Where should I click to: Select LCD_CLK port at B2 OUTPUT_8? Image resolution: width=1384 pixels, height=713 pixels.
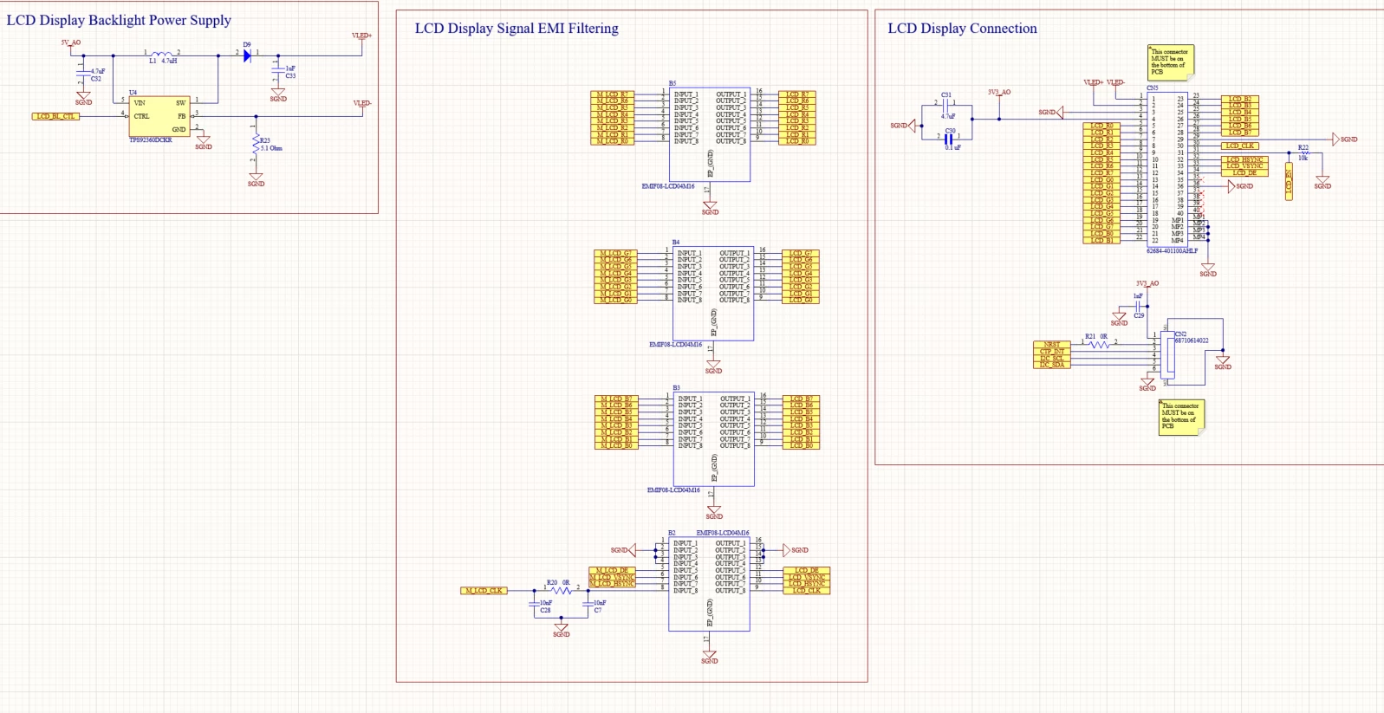click(807, 591)
